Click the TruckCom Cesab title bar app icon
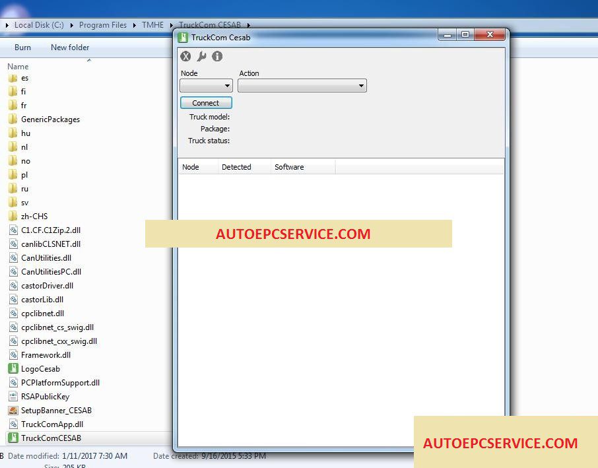598x468 pixels. 183,38
